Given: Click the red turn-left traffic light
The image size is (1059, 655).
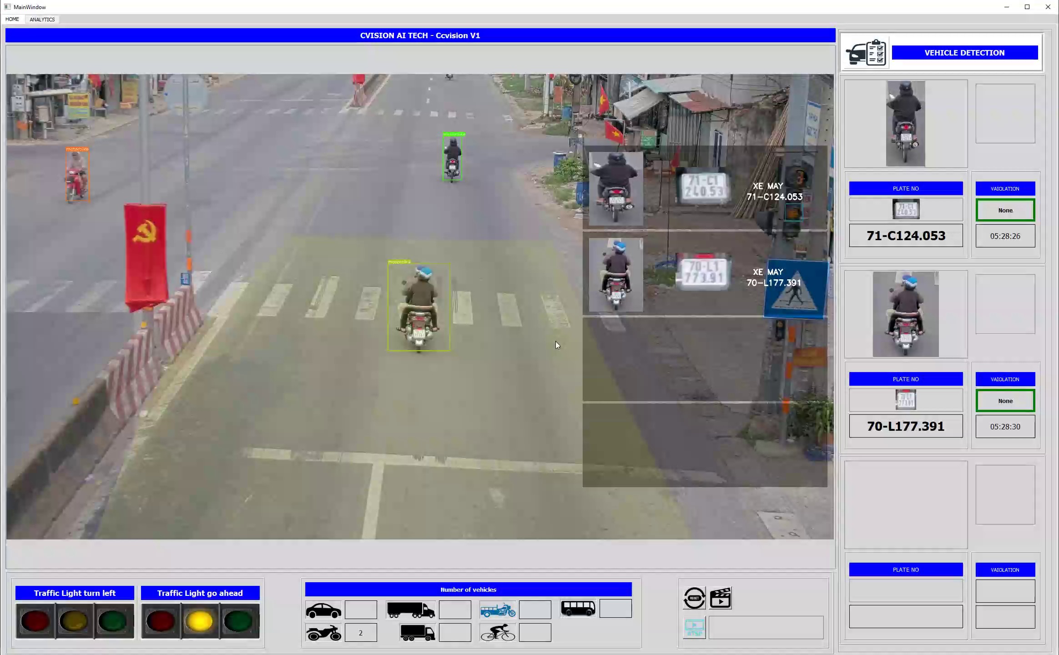Looking at the screenshot, I should point(35,621).
